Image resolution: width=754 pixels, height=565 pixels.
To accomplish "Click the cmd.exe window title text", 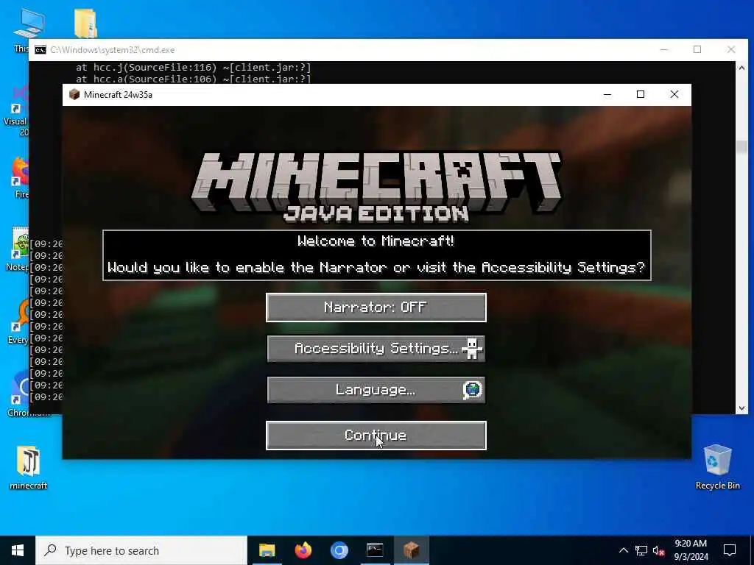I will tap(113, 50).
